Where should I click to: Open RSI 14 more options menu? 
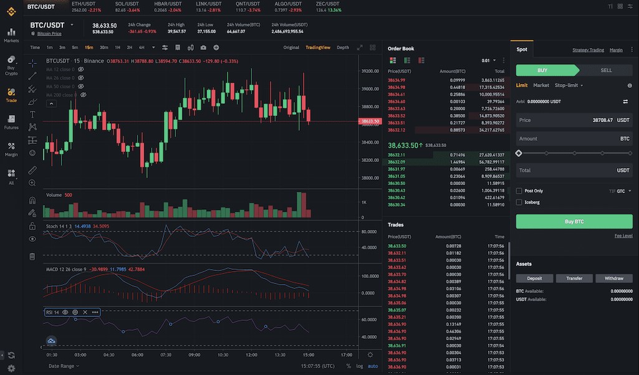click(x=95, y=312)
